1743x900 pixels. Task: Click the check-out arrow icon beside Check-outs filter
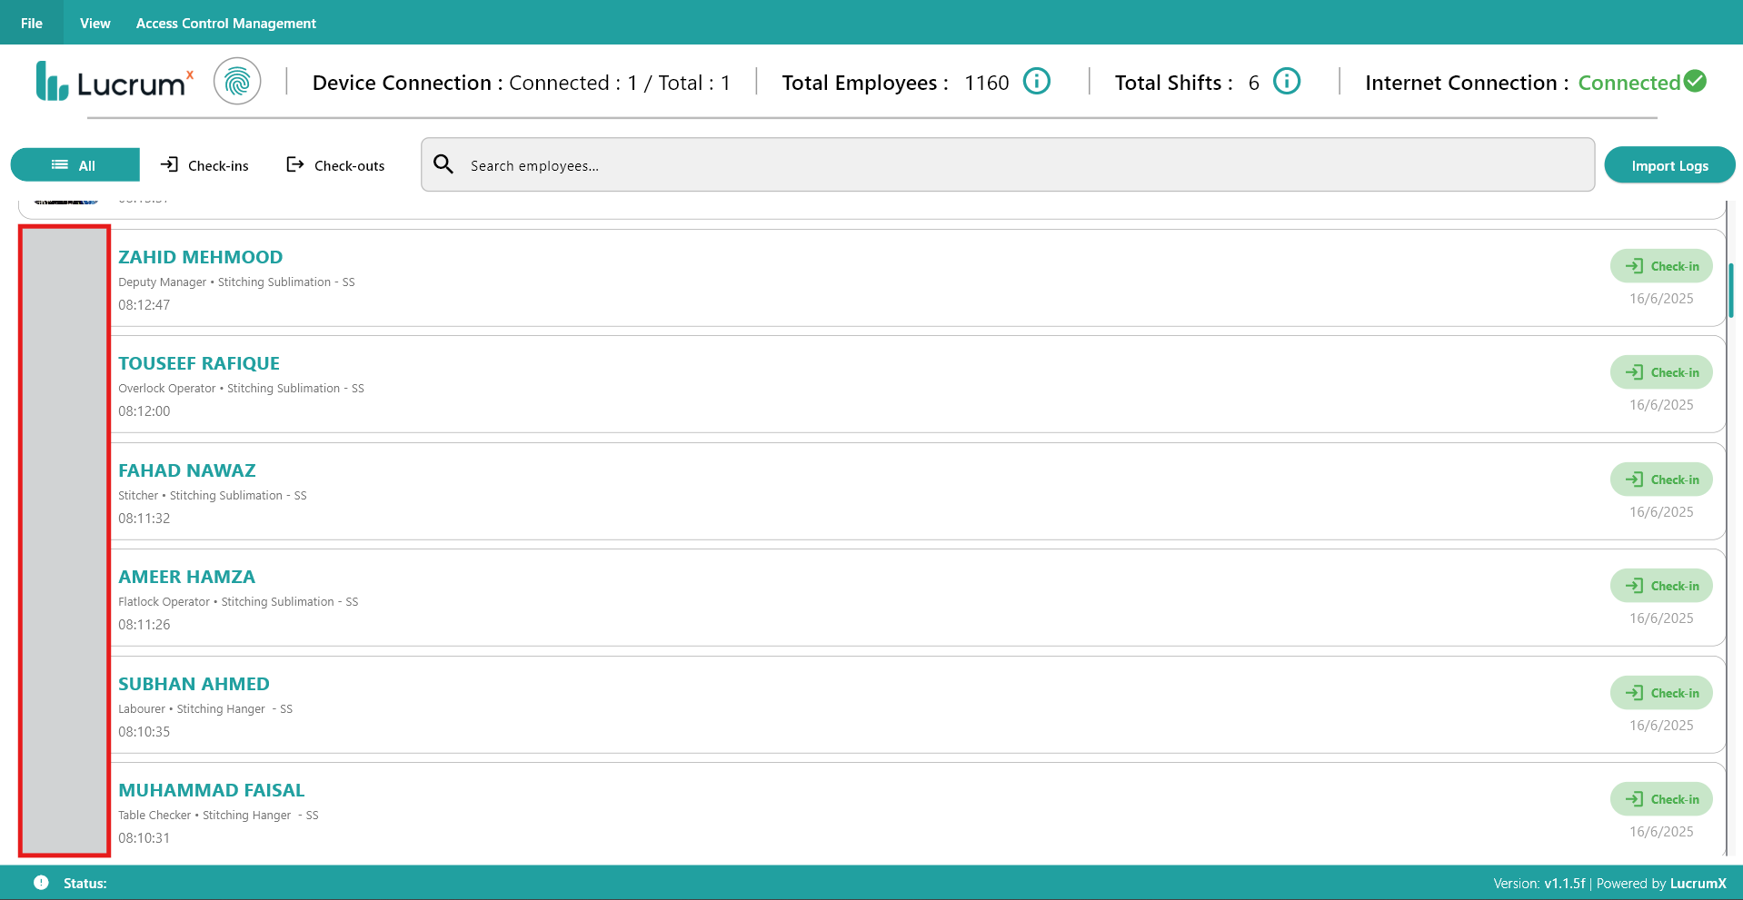[x=295, y=164]
